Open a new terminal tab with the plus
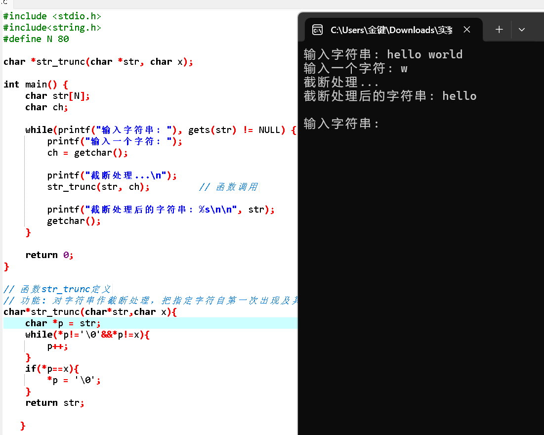Viewport: 544px width, 435px height. 499,30
